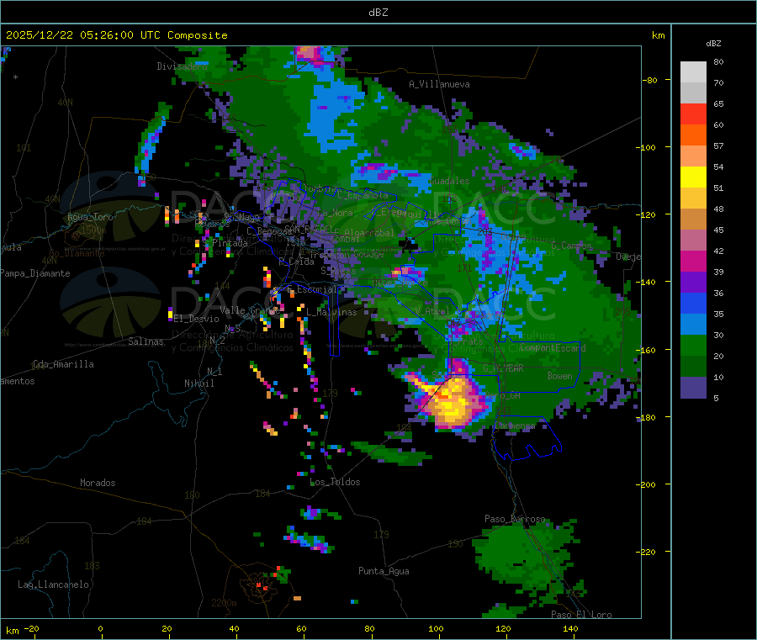The height and width of the screenshot is (640, 757).
Task: Select the 'Agua_Toro' place label
Action: [90, 217]
